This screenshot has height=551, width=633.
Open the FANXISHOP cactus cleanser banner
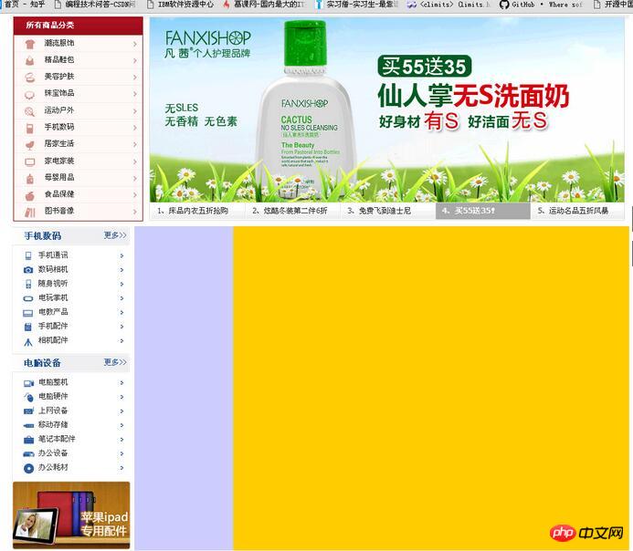point(386,109)
